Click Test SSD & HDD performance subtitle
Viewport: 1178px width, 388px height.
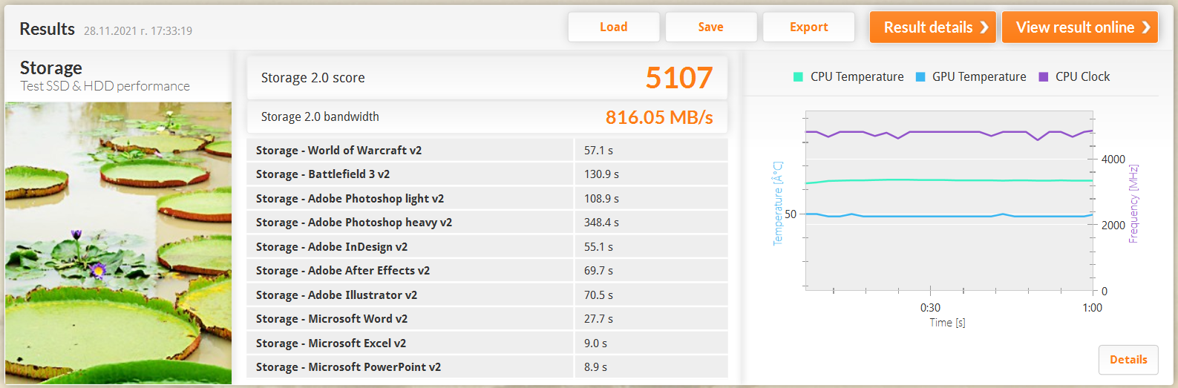105,86
